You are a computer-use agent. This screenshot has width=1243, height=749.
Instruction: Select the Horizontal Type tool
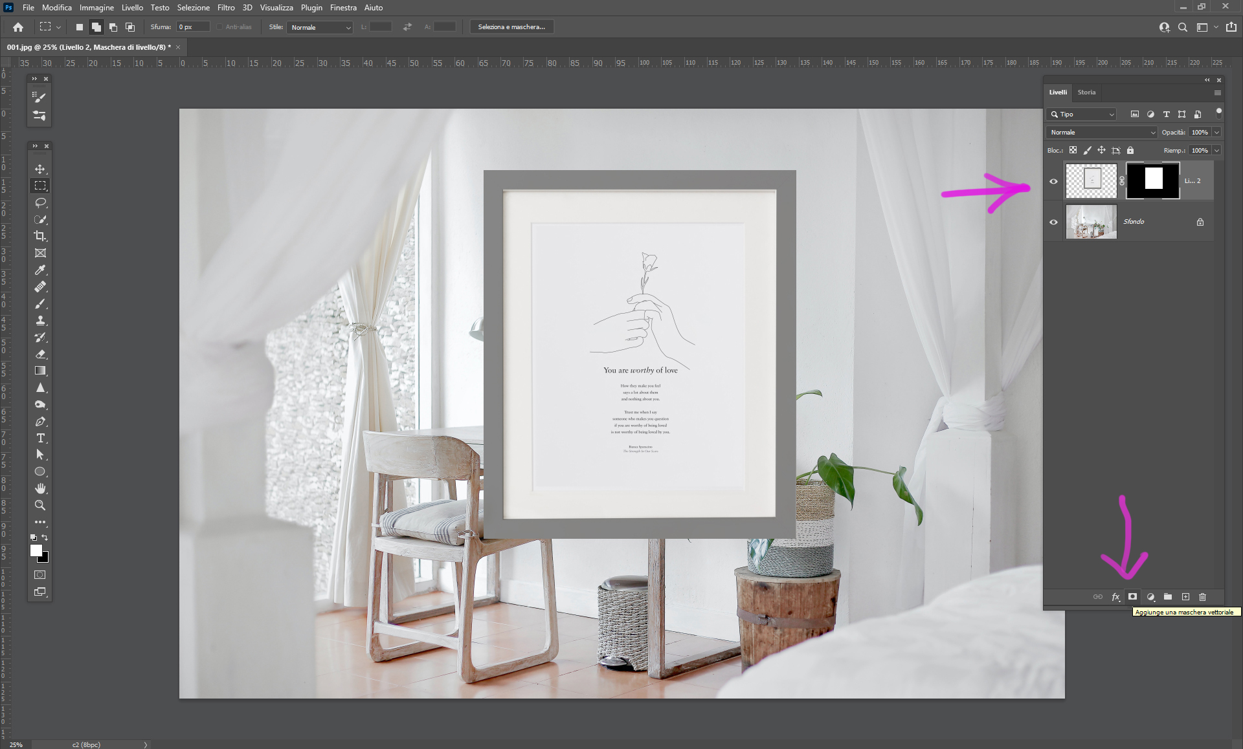tap(40, 438)
